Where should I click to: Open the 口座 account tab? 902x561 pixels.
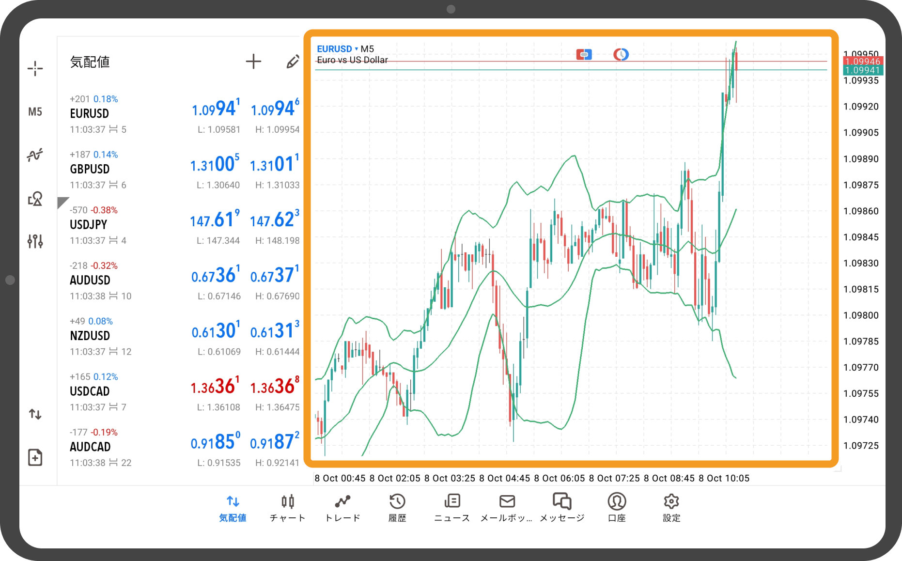617,508
